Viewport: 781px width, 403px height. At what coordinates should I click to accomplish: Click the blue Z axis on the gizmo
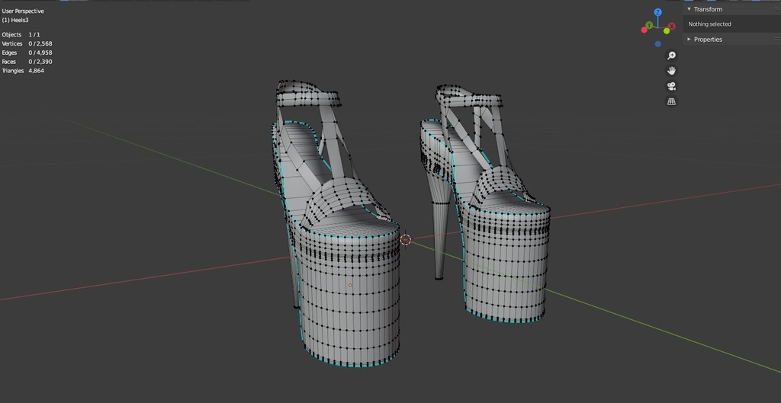(x=658, y=12)
